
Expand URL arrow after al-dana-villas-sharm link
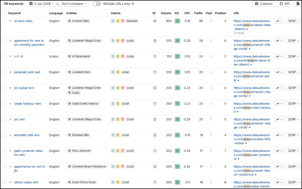pos(247,29)
